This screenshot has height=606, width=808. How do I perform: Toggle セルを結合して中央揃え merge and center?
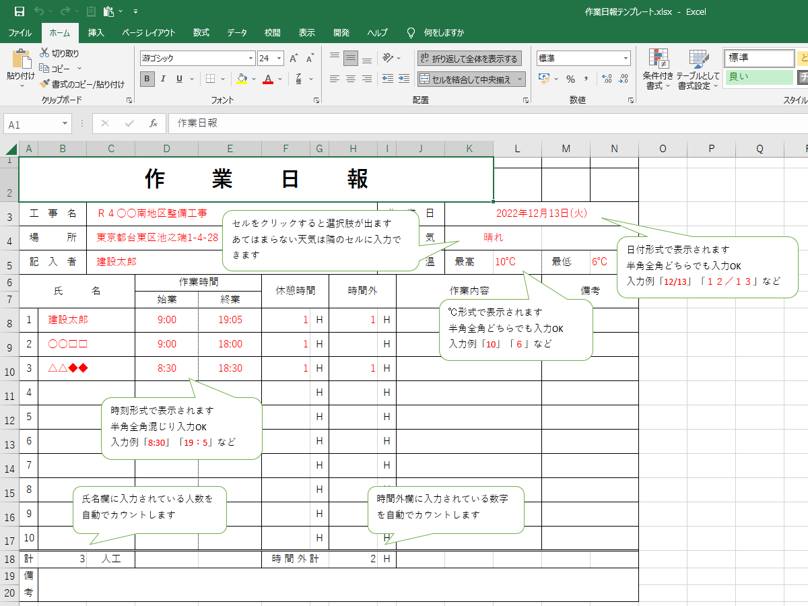pyautogui.click(x=471, y=79)
